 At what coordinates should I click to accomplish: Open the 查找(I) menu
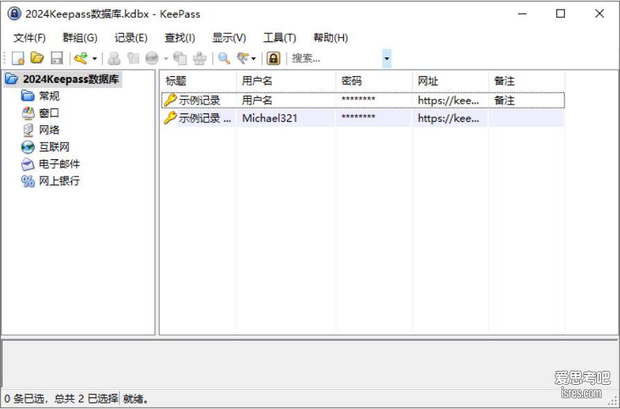(180, 38)
